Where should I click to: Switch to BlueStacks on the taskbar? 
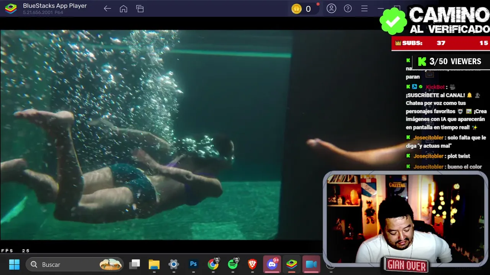point(292,264)
